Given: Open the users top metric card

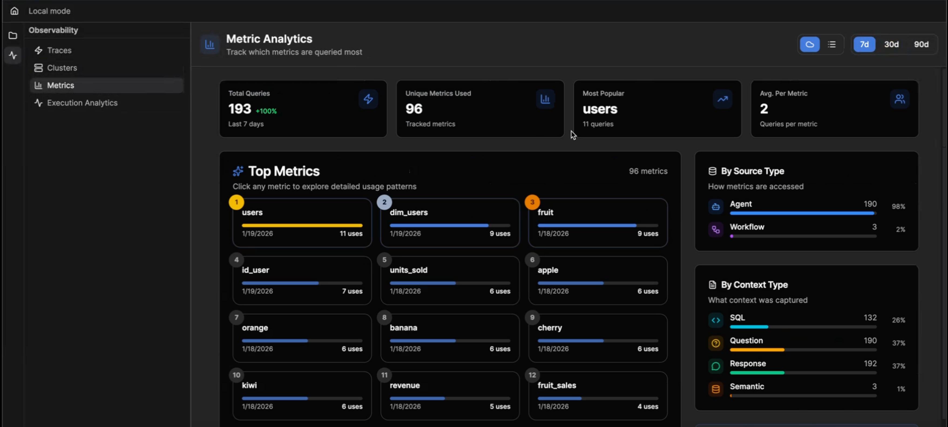Looking at the screenshot, I should tap(302, 223).
